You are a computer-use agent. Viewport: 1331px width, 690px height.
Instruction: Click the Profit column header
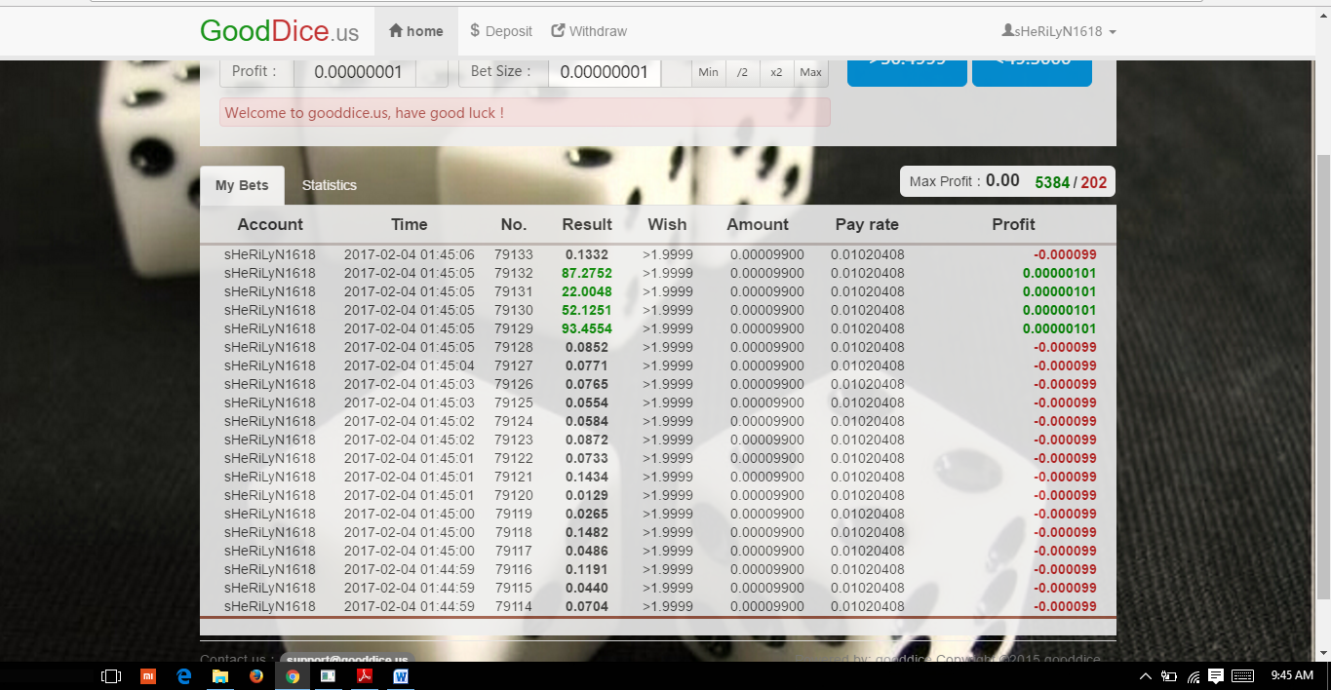pos(1013,224)
